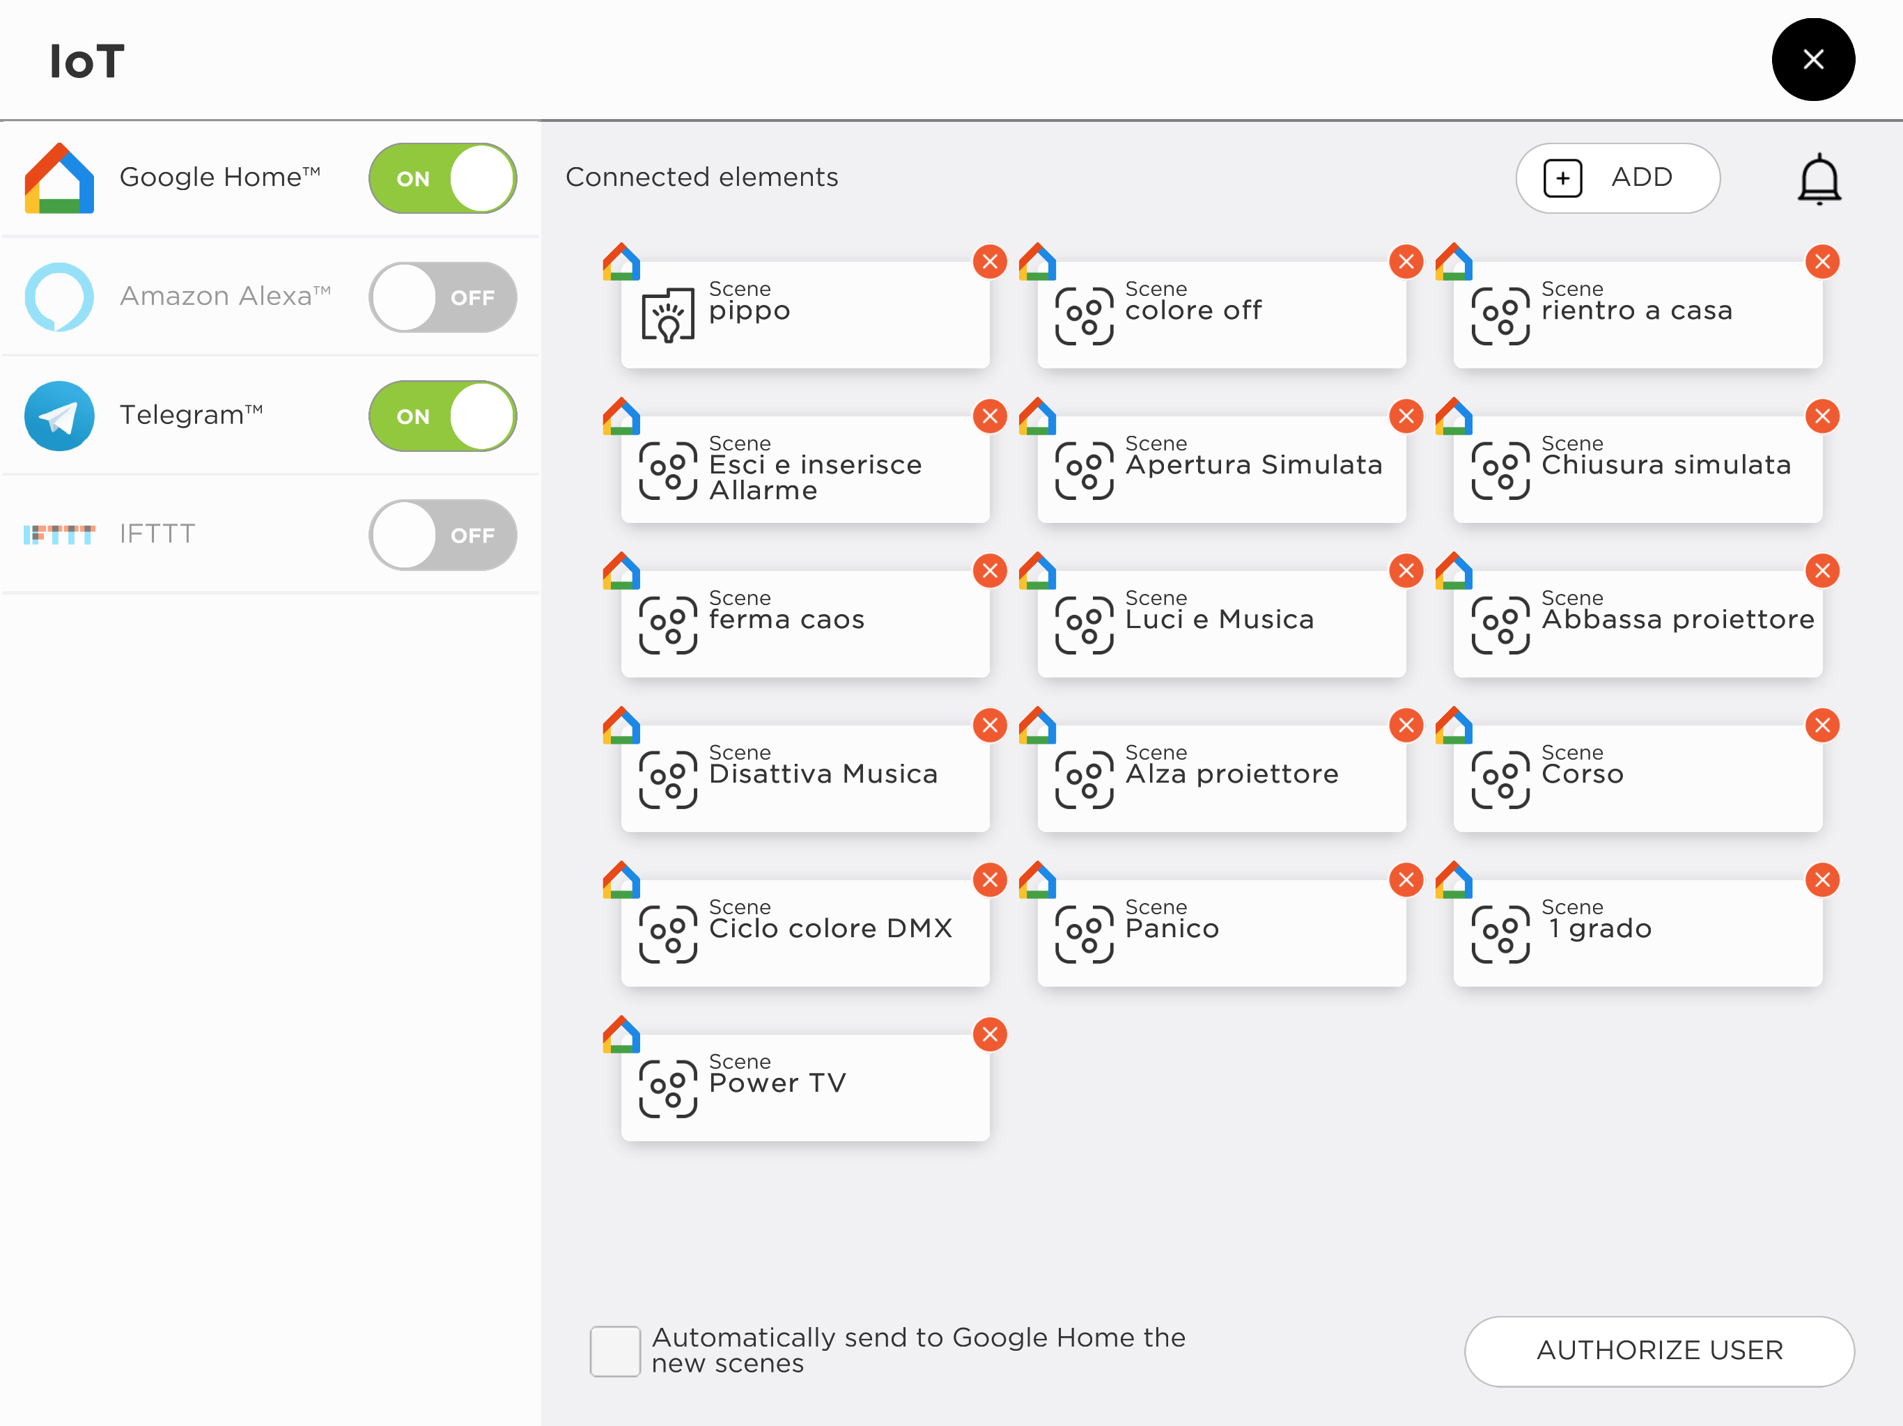The width and height of the screenshot is (1903, 1426).
Task: Click the scene icon on Luci e Musica
Action: [x=1084, y=625]
